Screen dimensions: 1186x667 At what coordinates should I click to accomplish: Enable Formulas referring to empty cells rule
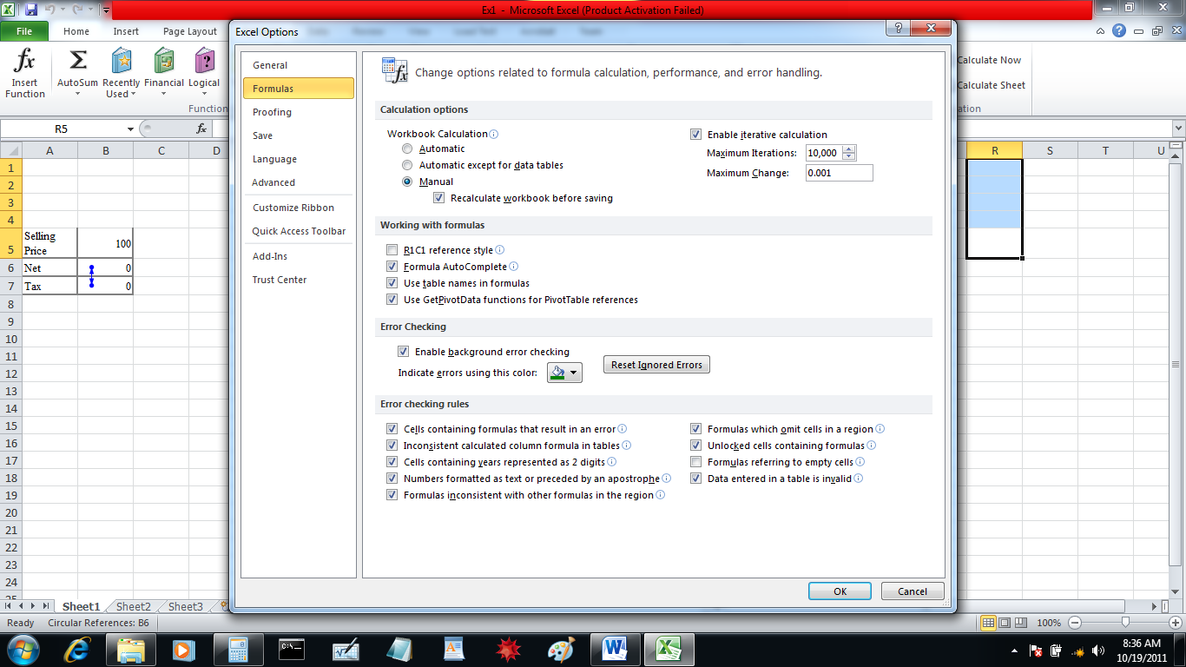(x=695, y=462)
